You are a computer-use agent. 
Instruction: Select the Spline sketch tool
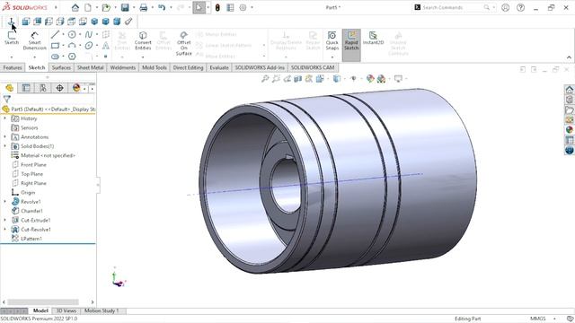(x=88, y=34)
